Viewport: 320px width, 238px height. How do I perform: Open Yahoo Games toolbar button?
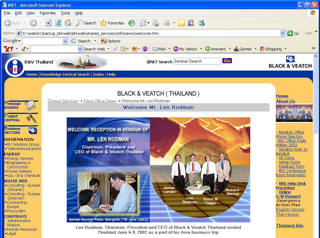[243, 49]
